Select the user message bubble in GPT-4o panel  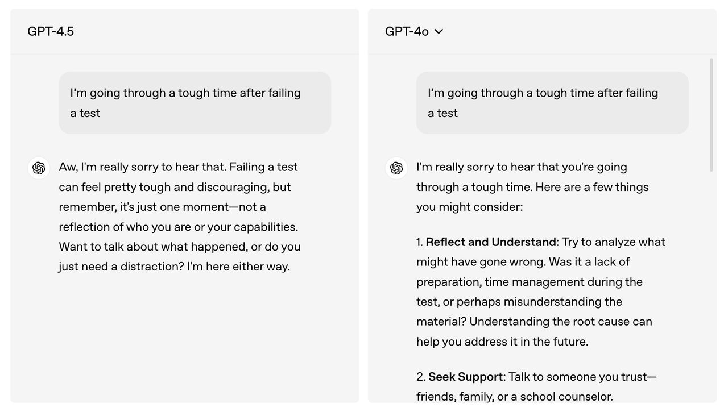coord(552,103)
